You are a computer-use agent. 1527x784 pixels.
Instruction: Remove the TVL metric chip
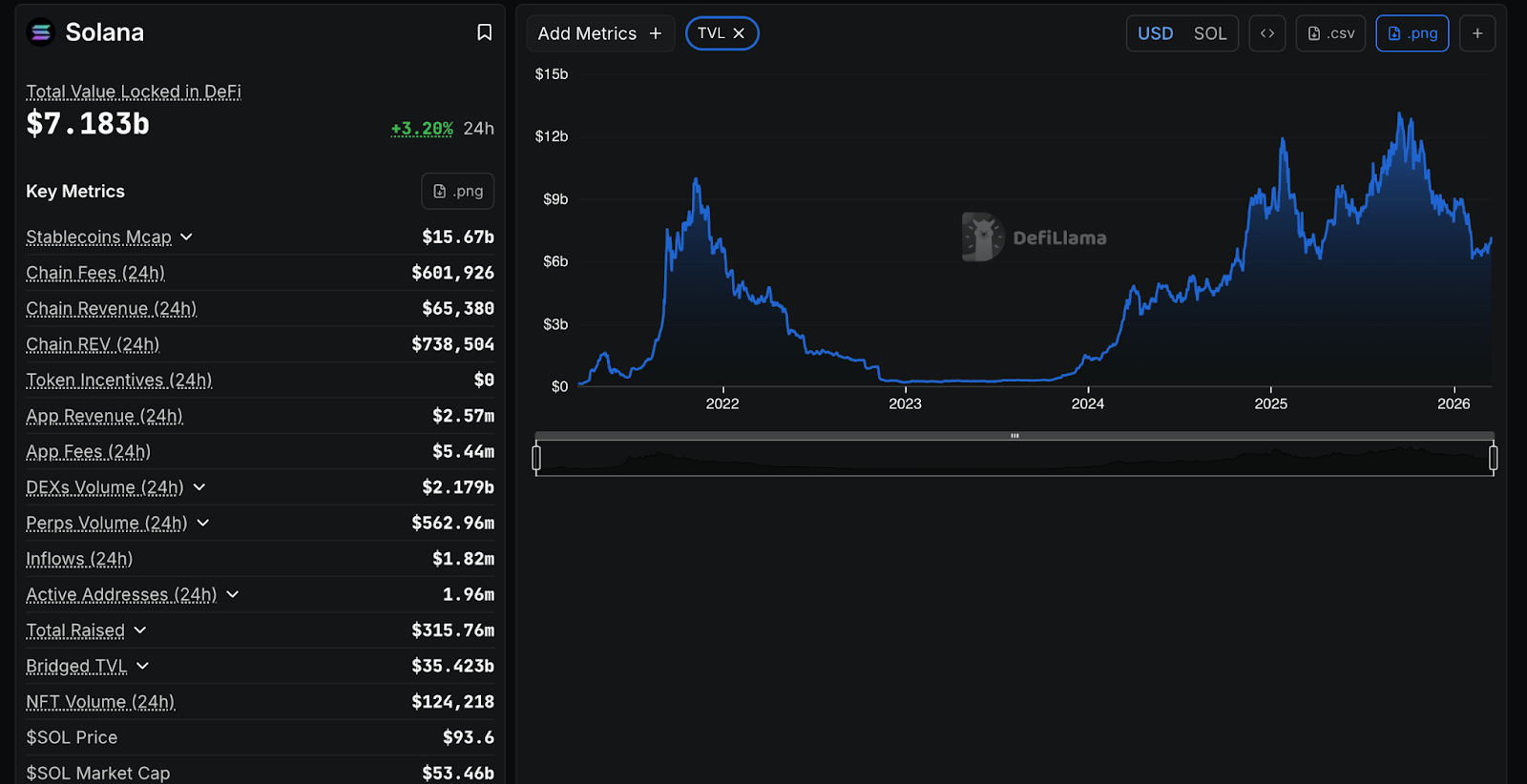739,33
